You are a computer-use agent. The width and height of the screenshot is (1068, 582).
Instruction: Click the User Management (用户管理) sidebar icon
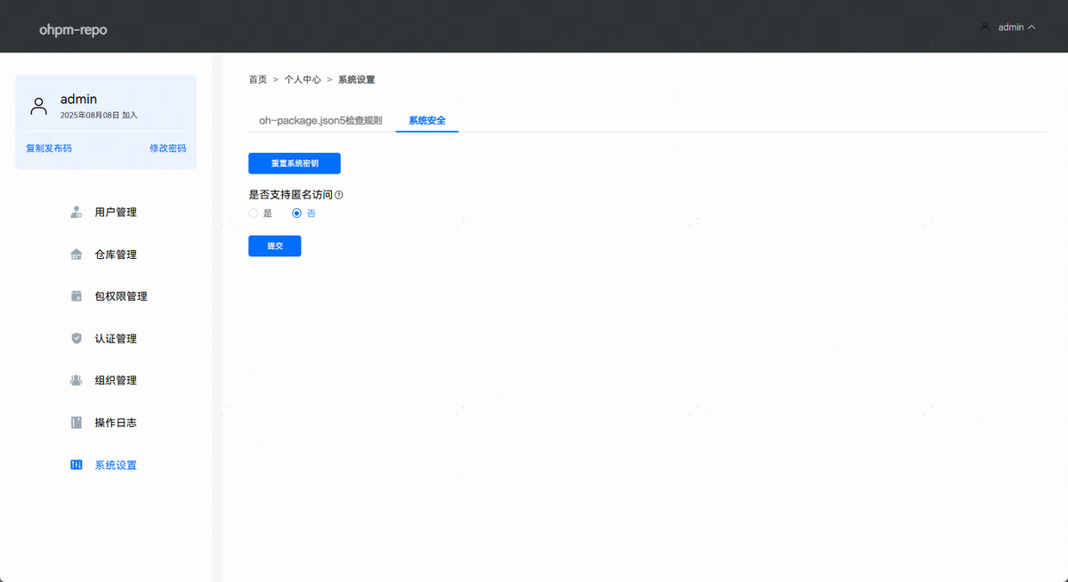(x=77, y=213)
